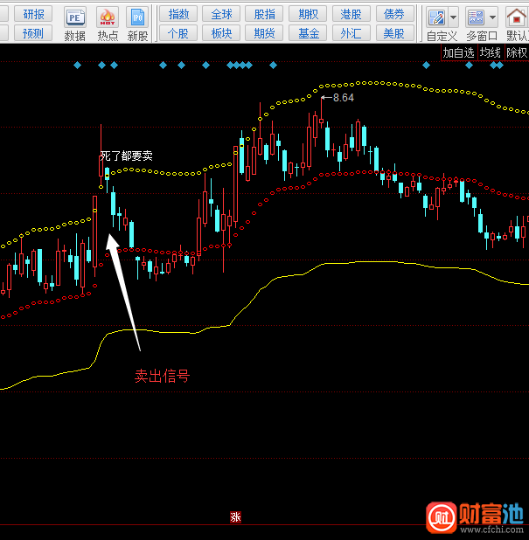Image resolution: width=529 pixels, height=540 pixels.
Task: Click the 自定义 customize icon
Action: (x=436, y=17)
